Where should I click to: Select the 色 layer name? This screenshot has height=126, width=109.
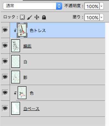32,93
